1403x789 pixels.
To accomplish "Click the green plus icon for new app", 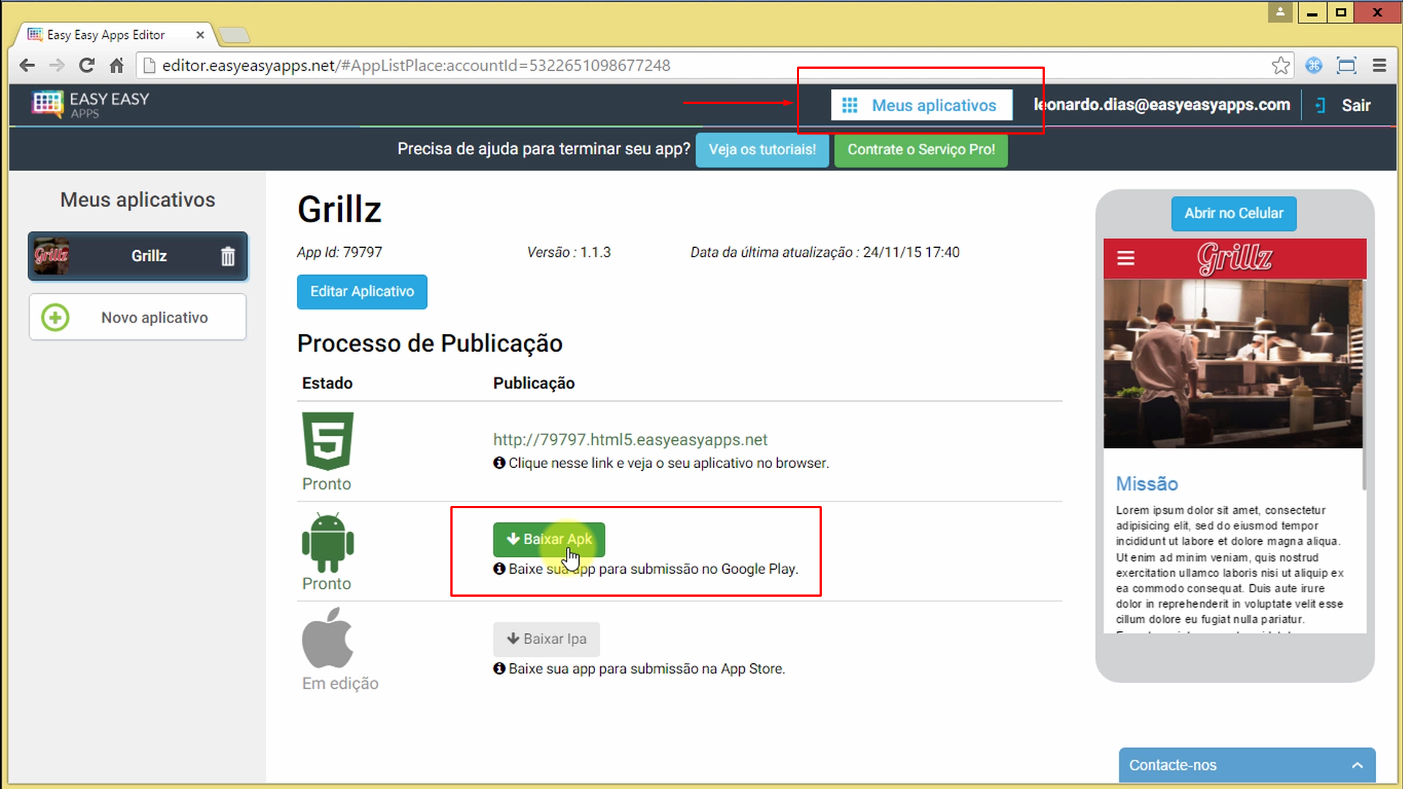I will click(x=56, y=317).
